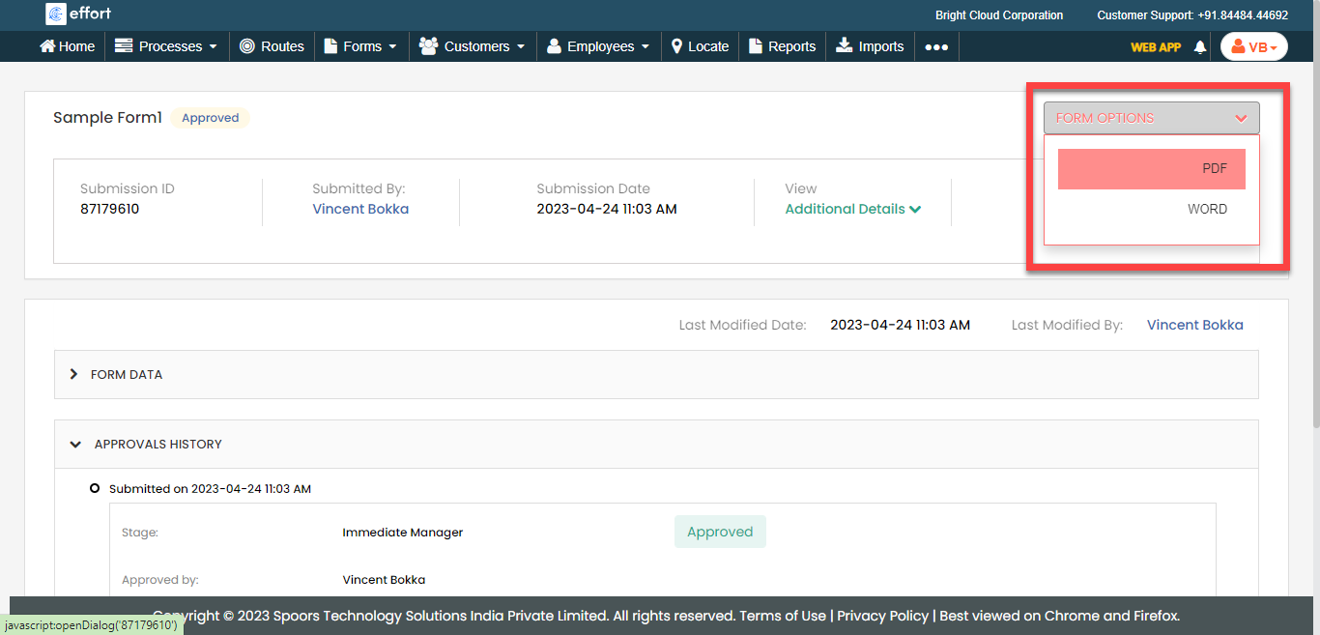Expand the Forms navigation menu
1320x635 pixels.
pos(360,46)
